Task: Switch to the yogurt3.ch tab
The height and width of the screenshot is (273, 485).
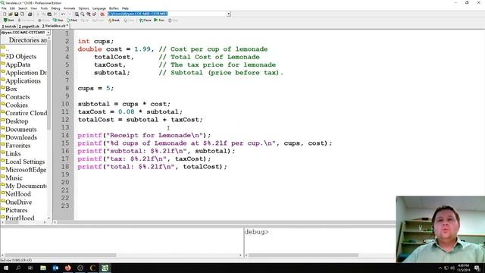Action: tap(29, 27)
